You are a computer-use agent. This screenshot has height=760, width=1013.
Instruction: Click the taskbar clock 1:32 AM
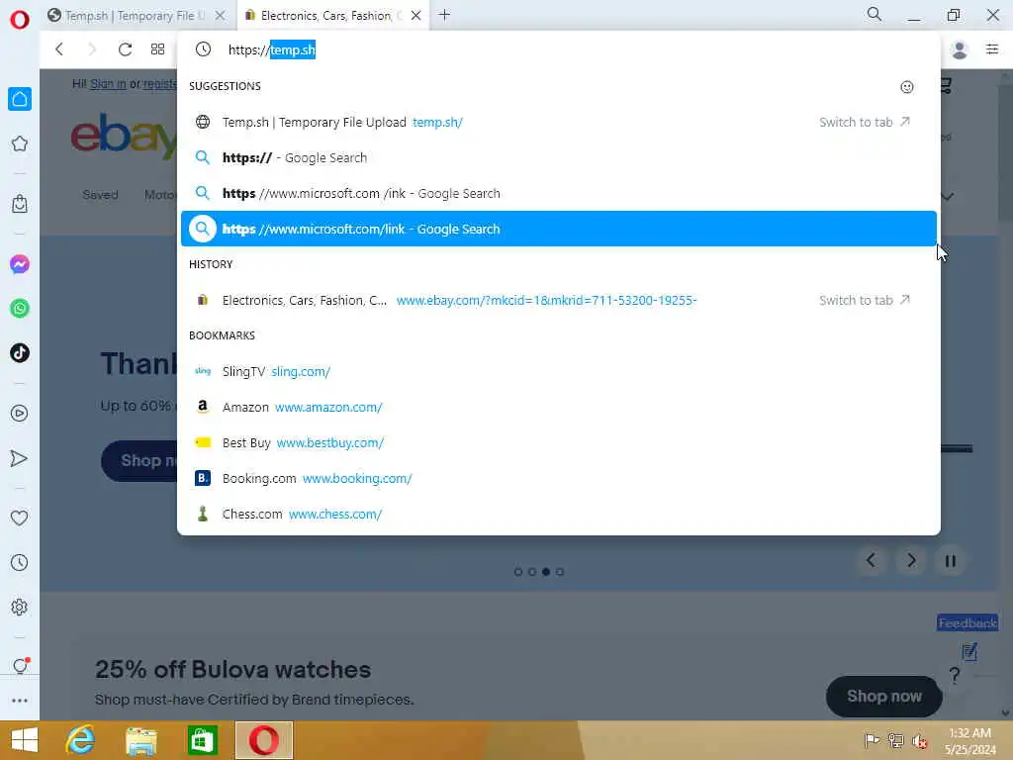pyautogui.click(x=969, y=733)
